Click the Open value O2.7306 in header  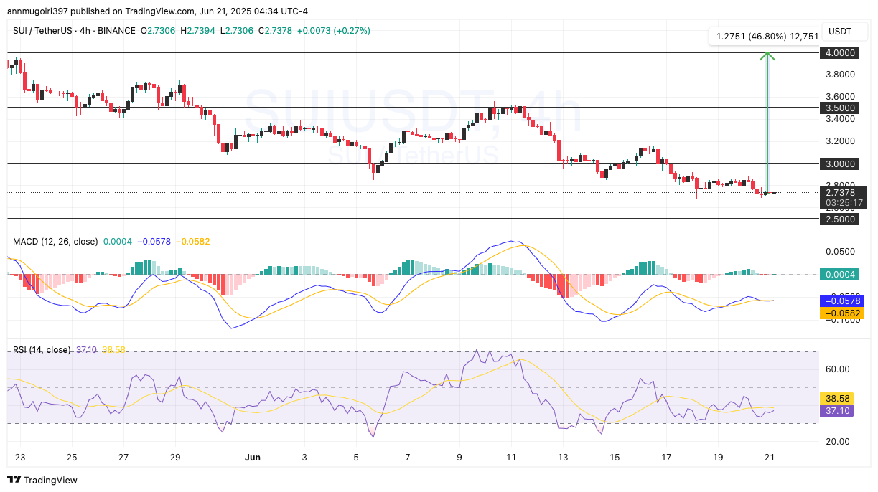click(159, 30)
